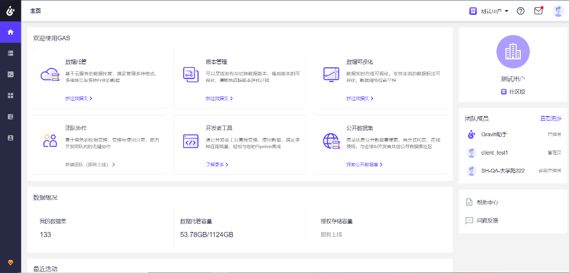The height and width of the screenshot is (273, 569).
Task: Click the user avatar in top bar
Action: click(558, 11)
